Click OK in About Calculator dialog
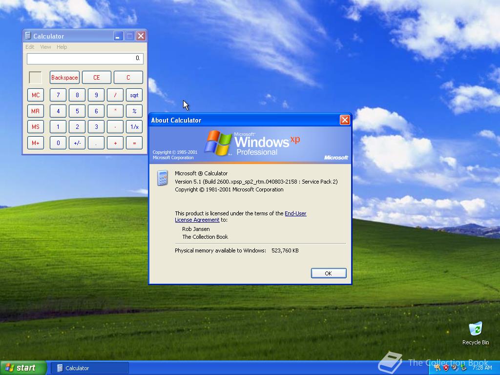 (329, 273)
